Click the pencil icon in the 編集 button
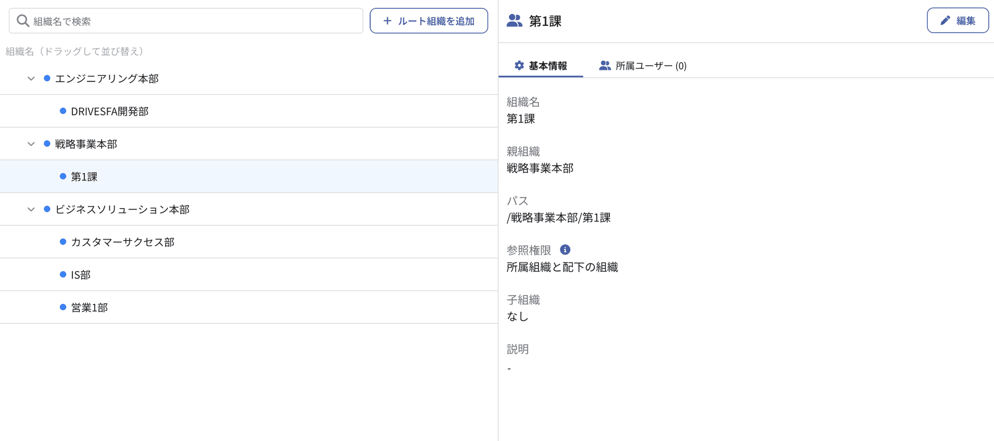This screenshot has width=994, height=441. (945, 21)
